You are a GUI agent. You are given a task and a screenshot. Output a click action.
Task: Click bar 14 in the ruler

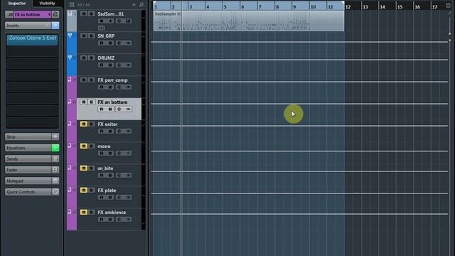click(x=382, y=6)
